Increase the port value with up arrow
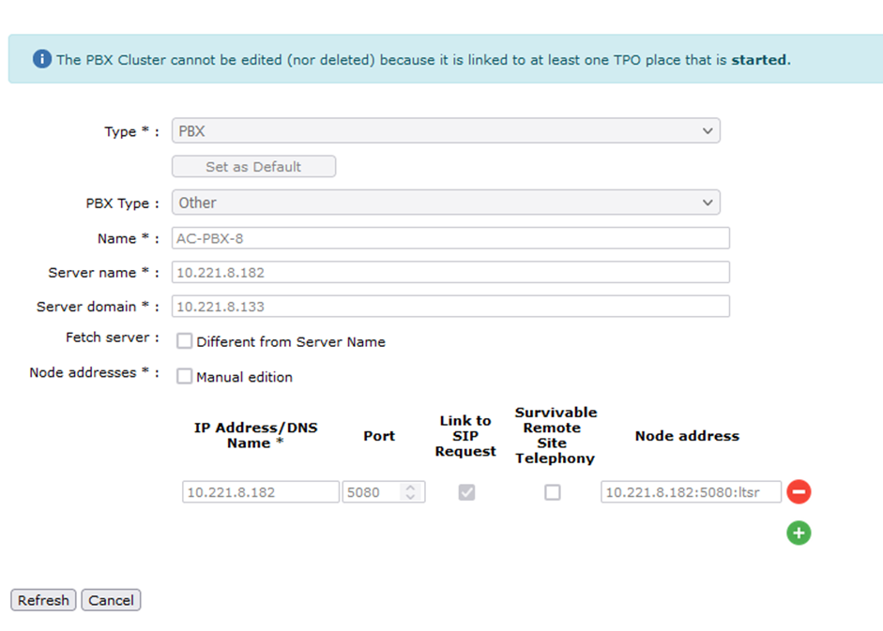This screenshot has width=883, height=631. pos(410,488)
